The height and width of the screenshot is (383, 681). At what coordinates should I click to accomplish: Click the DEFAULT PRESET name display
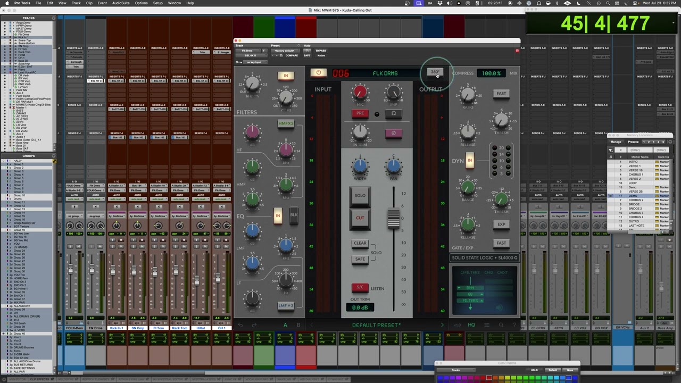(377, 325)
